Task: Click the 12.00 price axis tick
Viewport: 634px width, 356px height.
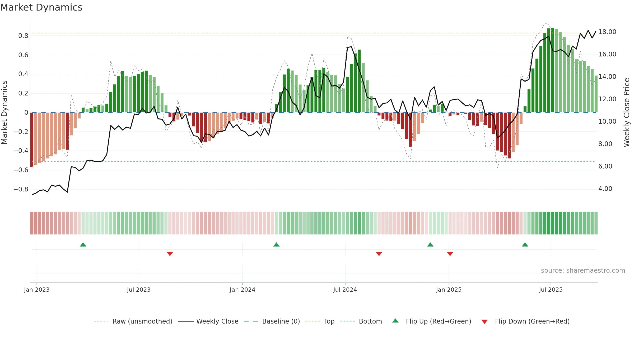Action: point(607,99)
